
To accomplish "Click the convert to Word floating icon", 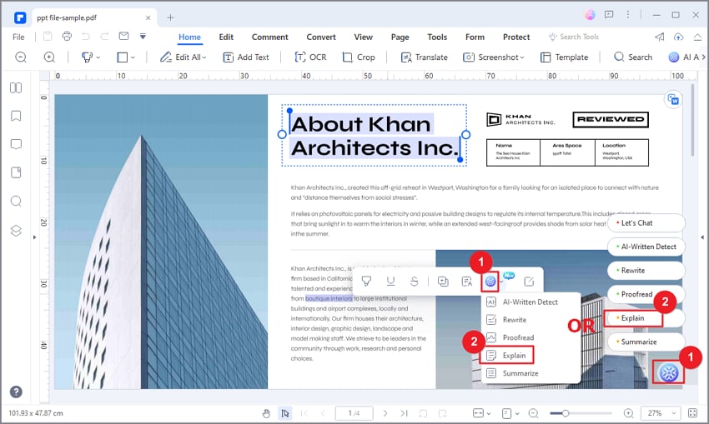I will (673, 99).
